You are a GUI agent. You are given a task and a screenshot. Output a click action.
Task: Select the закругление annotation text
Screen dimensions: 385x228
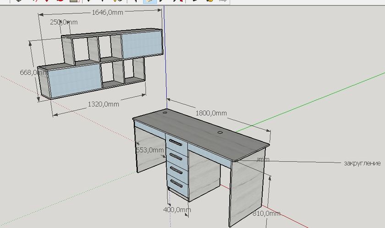[362, 163]
